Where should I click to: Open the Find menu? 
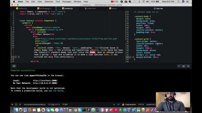pos(58,2)
